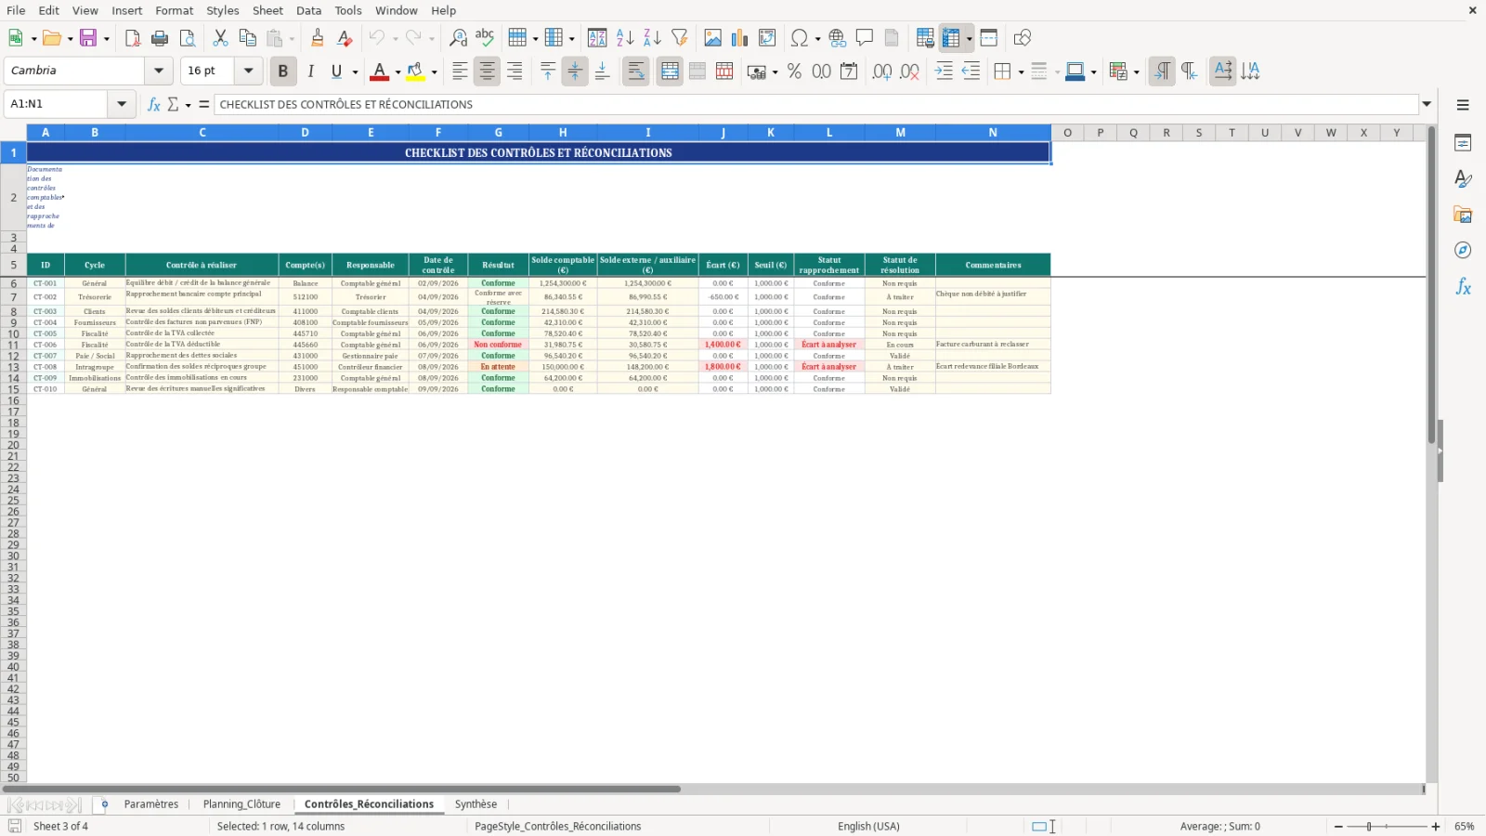Screen dimensions: 1486x836
Task: Open Sidebar Properties panel icon
Action: (1463, 143)
